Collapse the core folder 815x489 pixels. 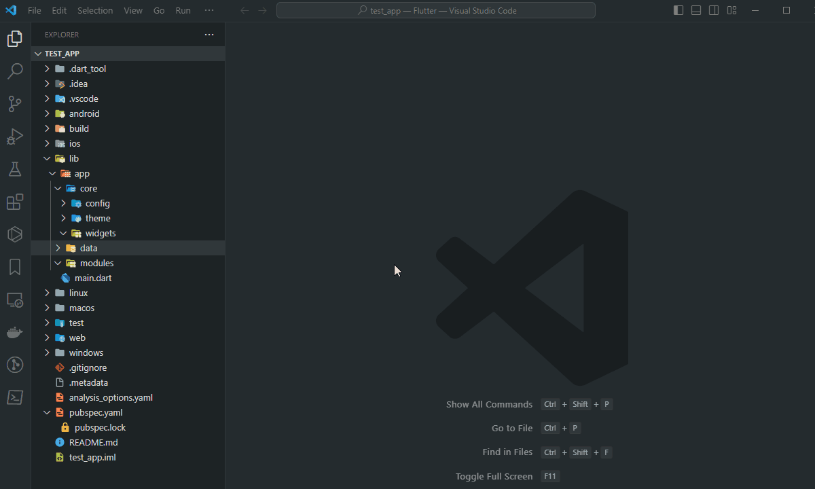(x=58, y=188)
